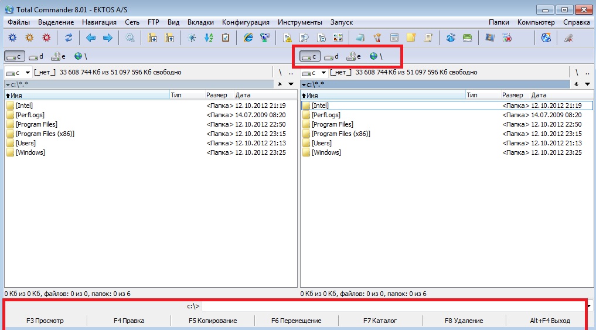Click into the command line field
596x330 pixels.
coord(393,305)
